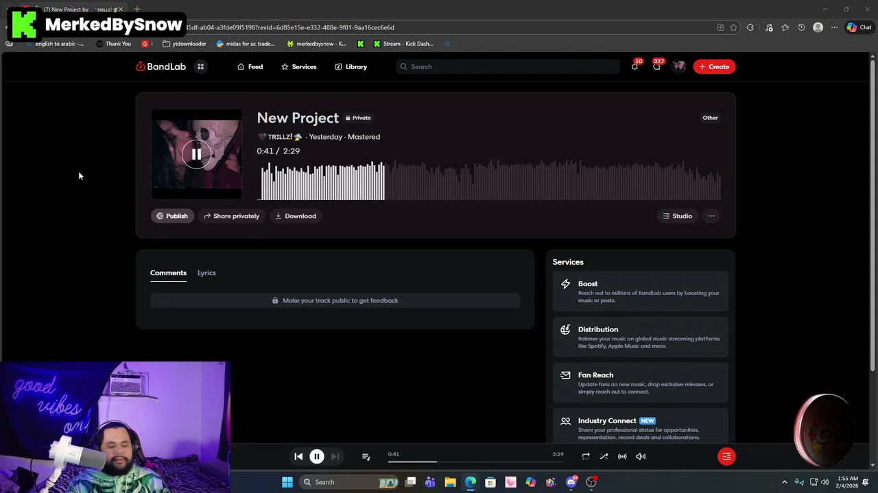Open the track's more options menu
Image resolution: width=878 pixels, height=493 pixels.
click(711, 216)
